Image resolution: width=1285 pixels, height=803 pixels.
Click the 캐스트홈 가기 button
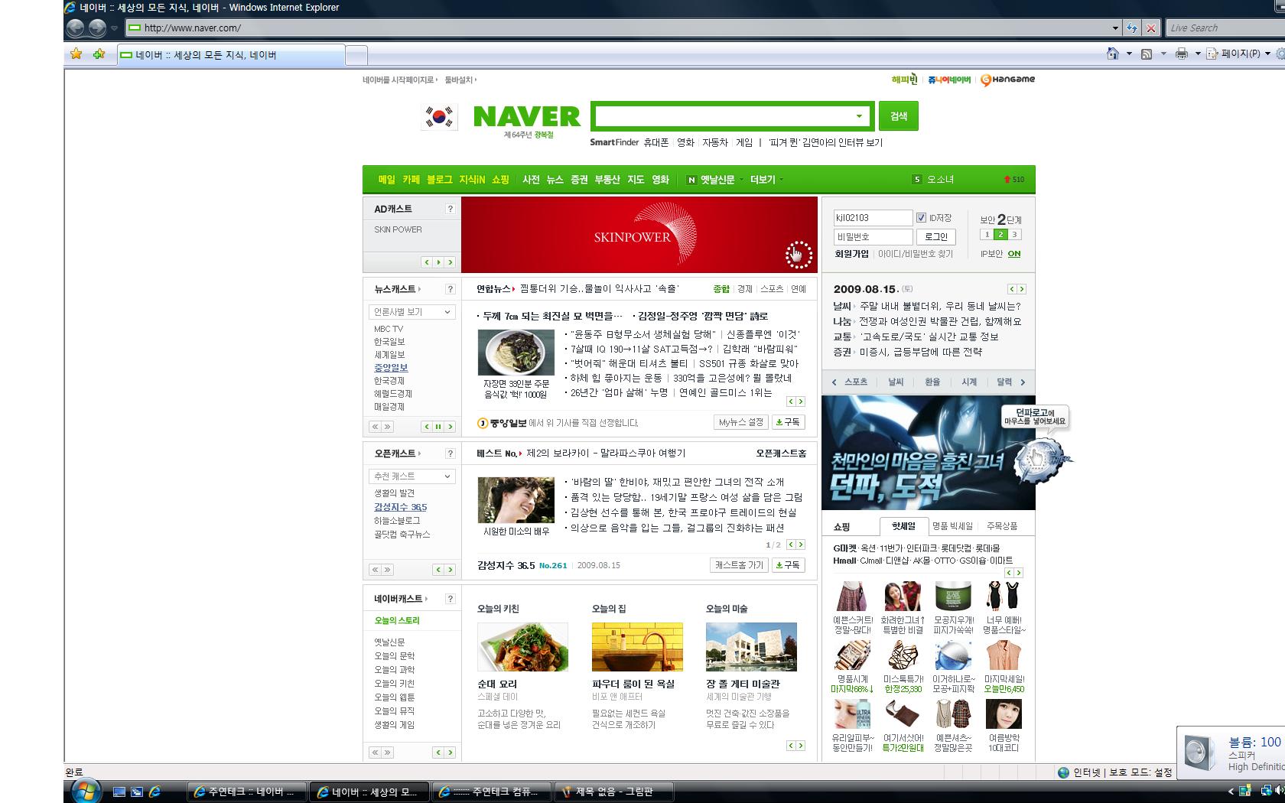point(738,565)
